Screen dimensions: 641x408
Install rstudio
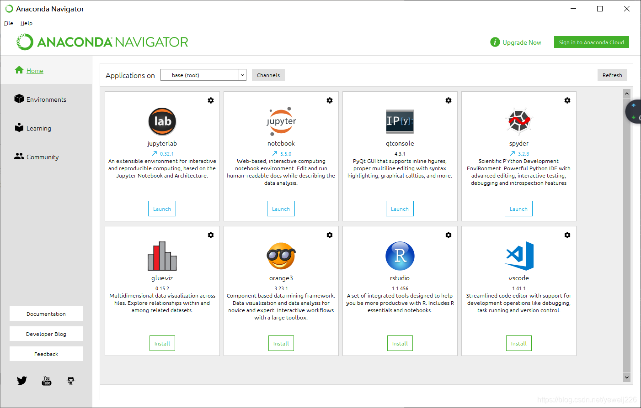400,343
